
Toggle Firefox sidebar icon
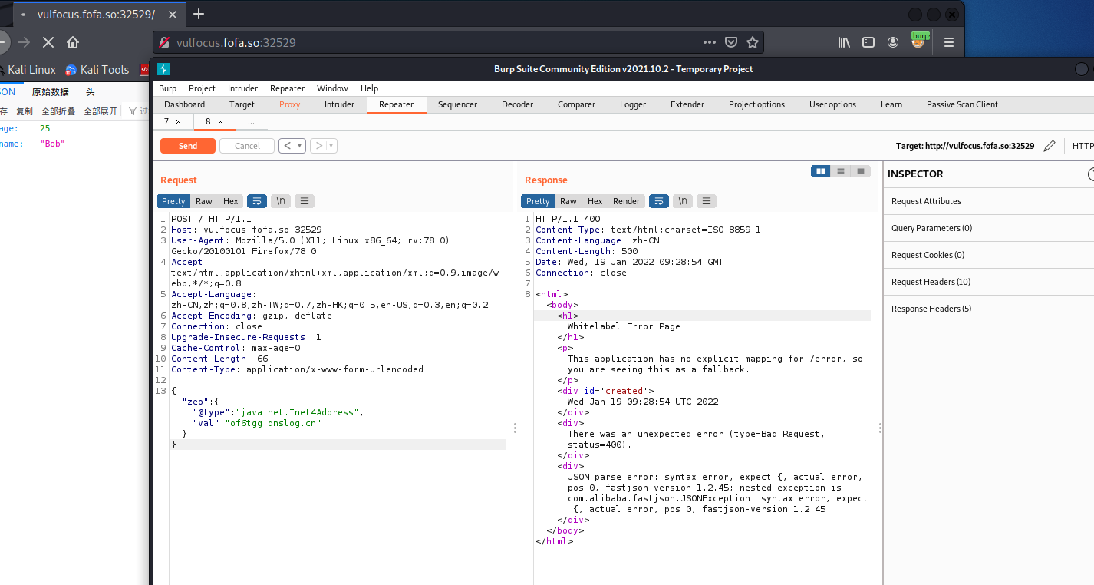coord(868,43)
